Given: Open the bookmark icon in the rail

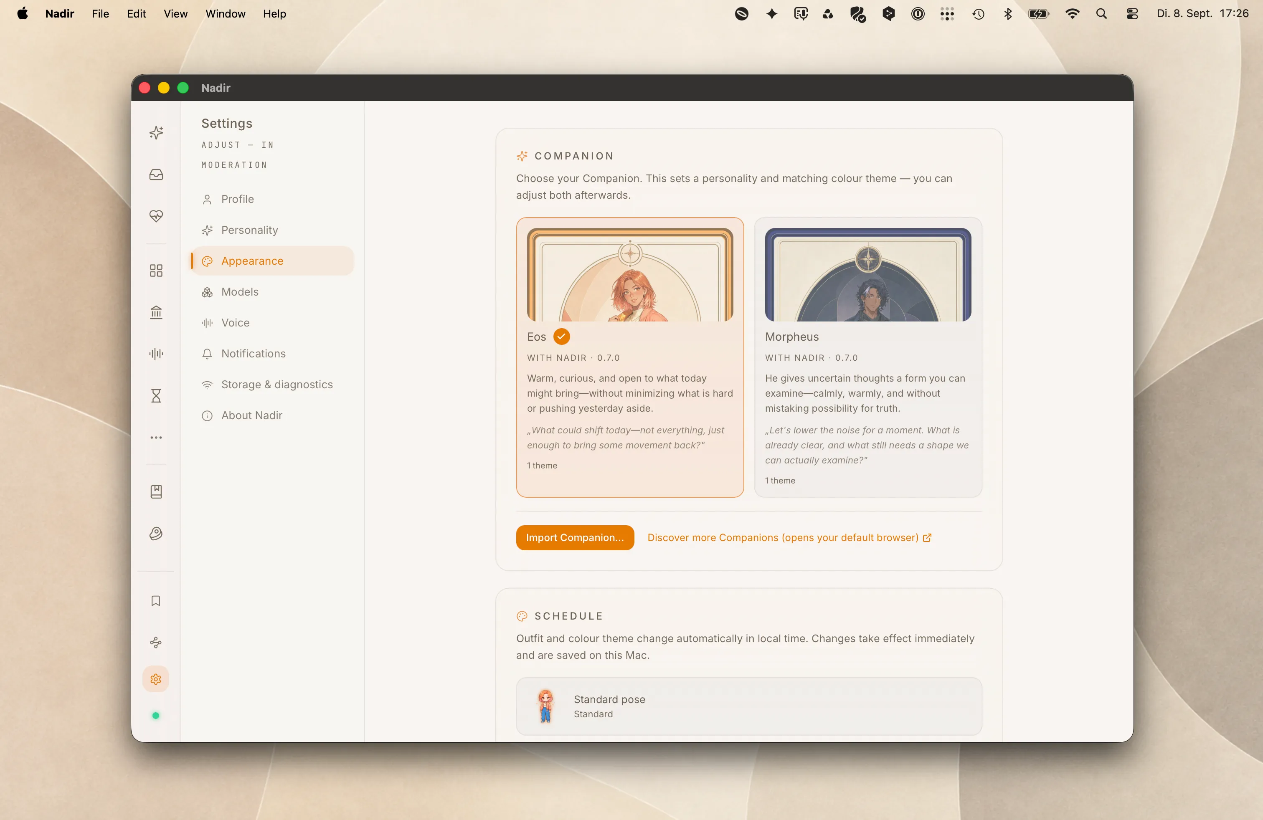Looking at the screenshot, I should (156, 600).
